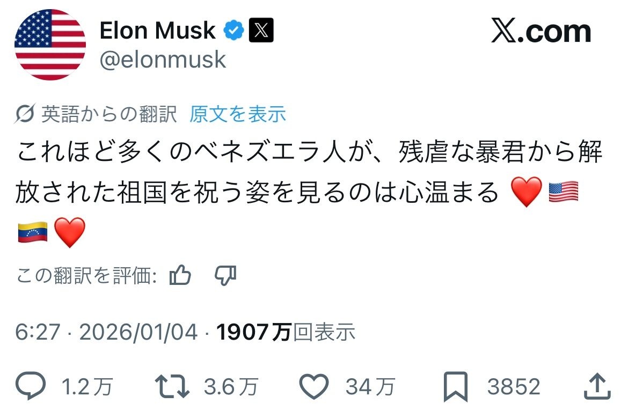This screenshot has width=628, height=411.
Task: Open the 1.2万 replies count
Action: tap(87, 386)
